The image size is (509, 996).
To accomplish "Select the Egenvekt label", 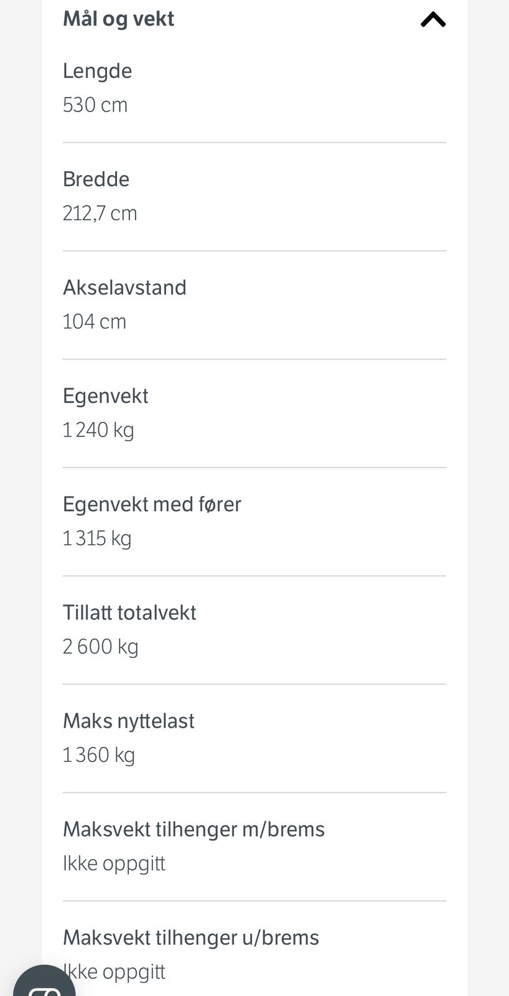I will (106, 396).
